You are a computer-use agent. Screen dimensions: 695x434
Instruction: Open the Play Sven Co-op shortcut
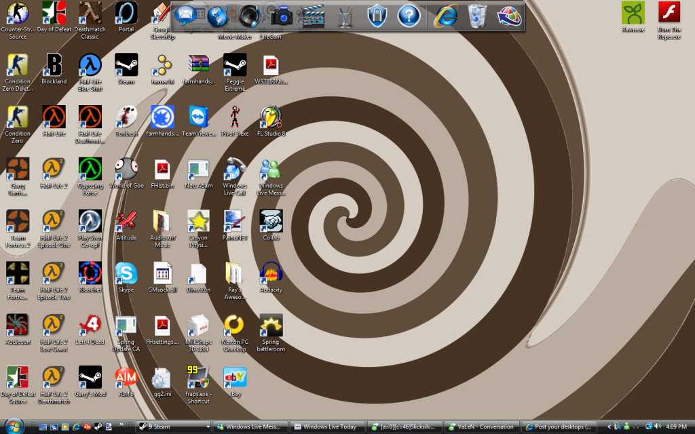click(90, 222)
